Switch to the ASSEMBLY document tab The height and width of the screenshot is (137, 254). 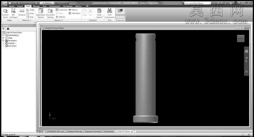pos(56,131)
